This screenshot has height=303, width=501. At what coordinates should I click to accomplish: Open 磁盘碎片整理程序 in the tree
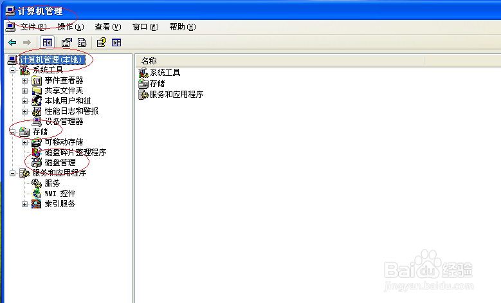75,152
